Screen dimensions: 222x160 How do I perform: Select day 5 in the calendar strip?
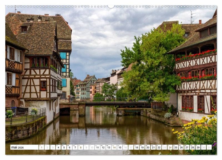tap(64, 147)
